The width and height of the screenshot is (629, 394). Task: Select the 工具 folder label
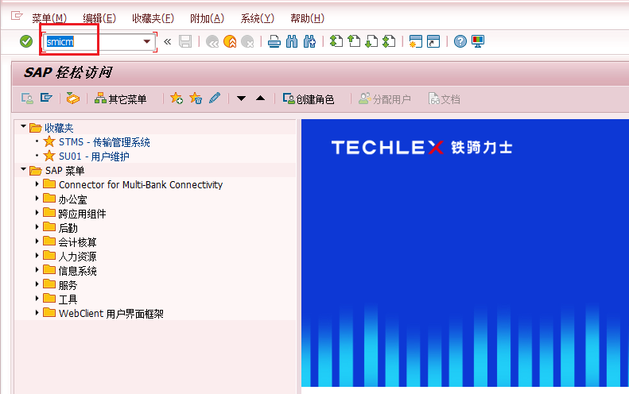[68, 299]
